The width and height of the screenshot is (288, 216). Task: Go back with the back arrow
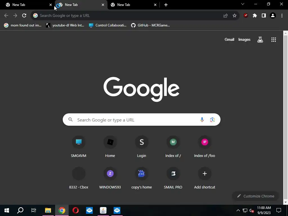(x=6, y=16)
